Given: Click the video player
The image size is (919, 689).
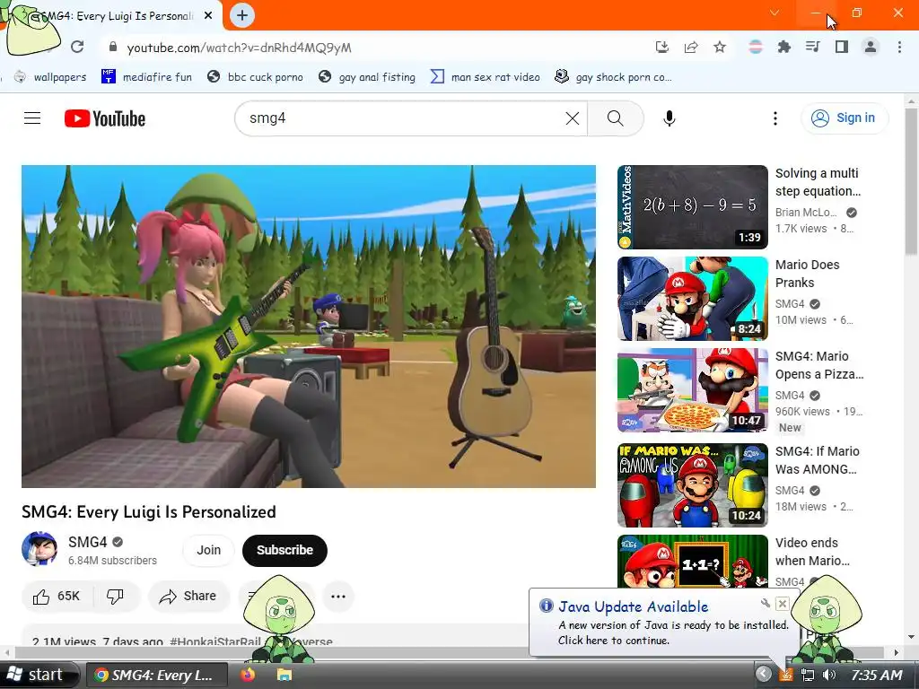Looking at the screenshot, I should point(309,327).
